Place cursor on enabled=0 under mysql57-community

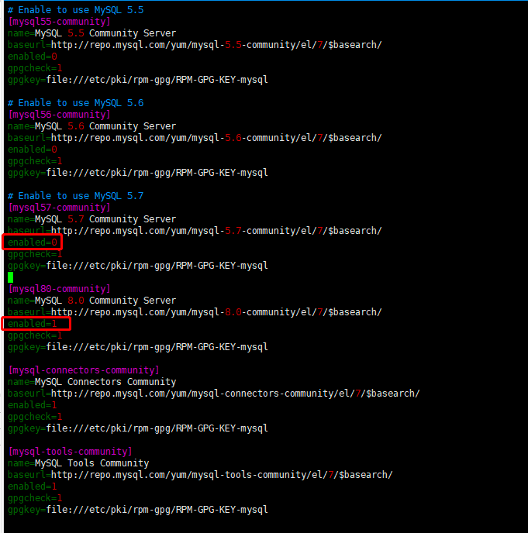[33, 242]
